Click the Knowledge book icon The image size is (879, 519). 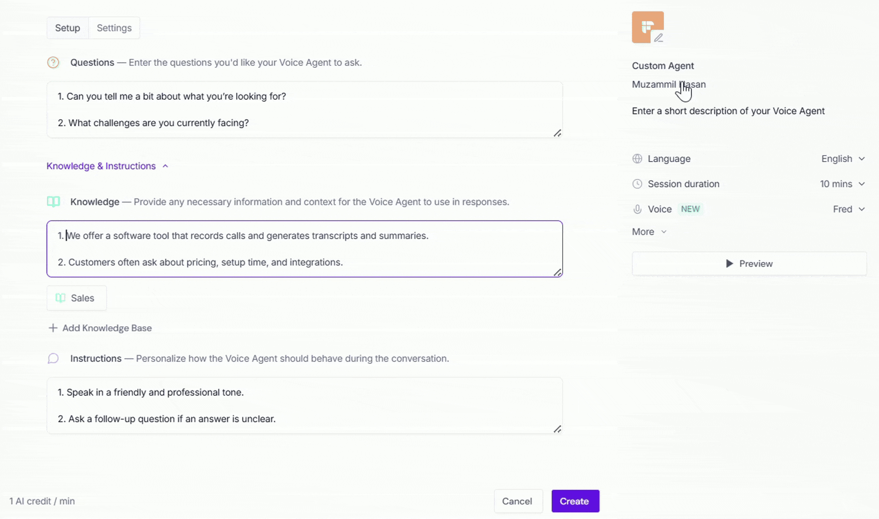(54, 202)
